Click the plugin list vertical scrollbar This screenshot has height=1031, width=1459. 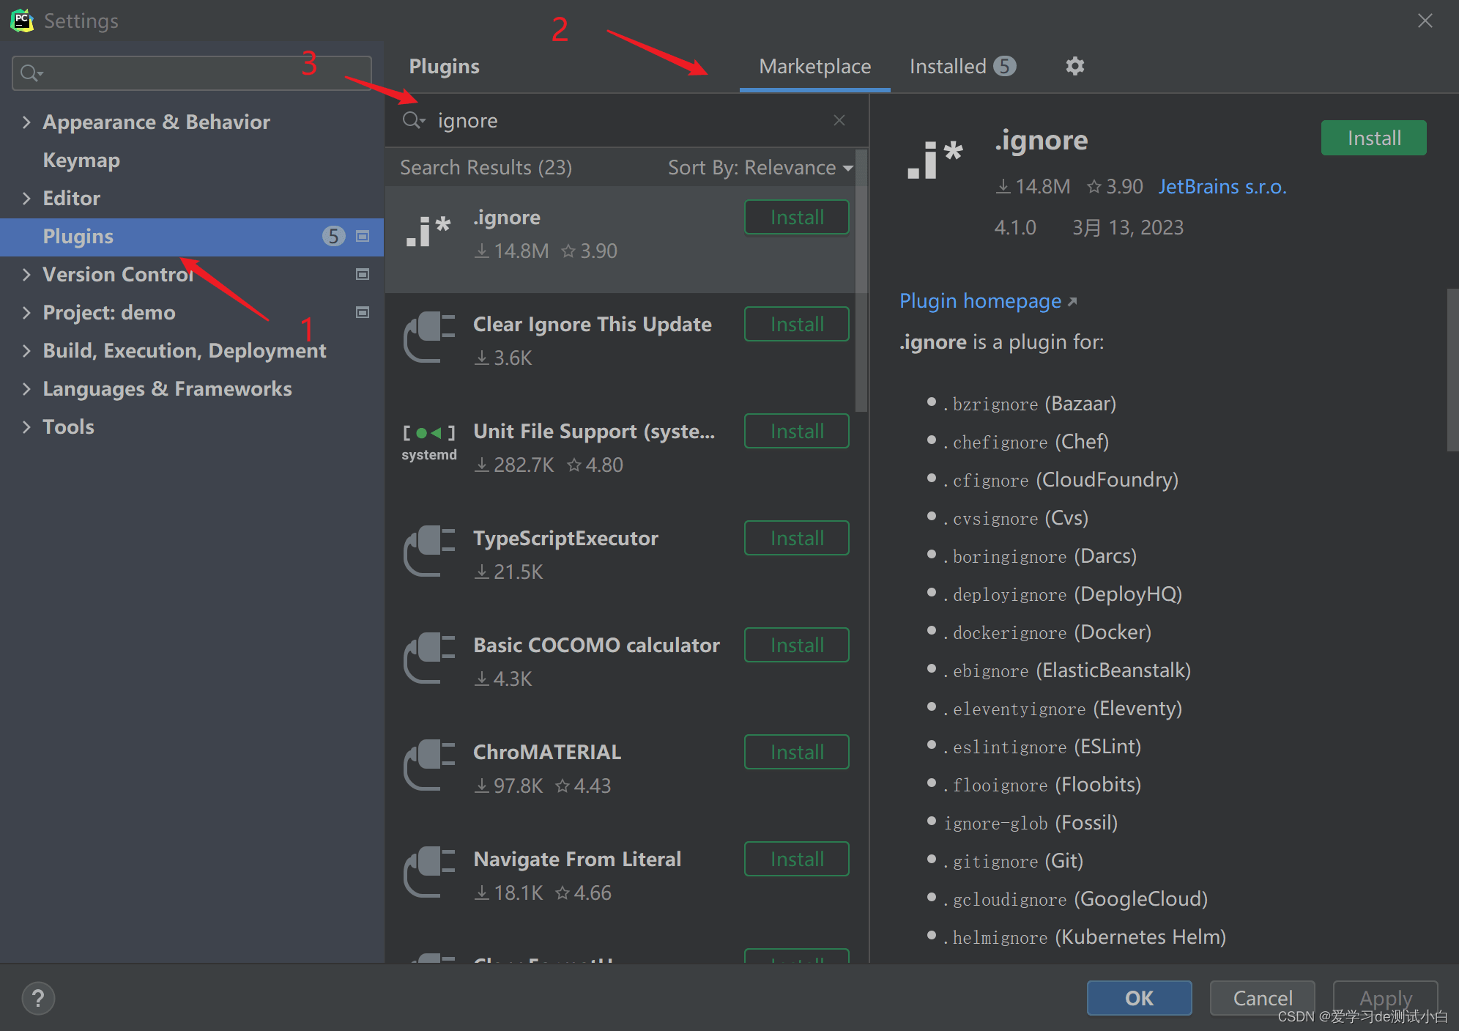pos(861,281)
